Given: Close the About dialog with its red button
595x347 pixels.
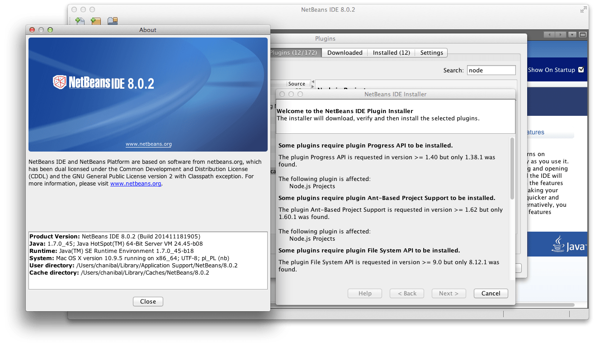Looking at the screenshot, I should [32, 30].
